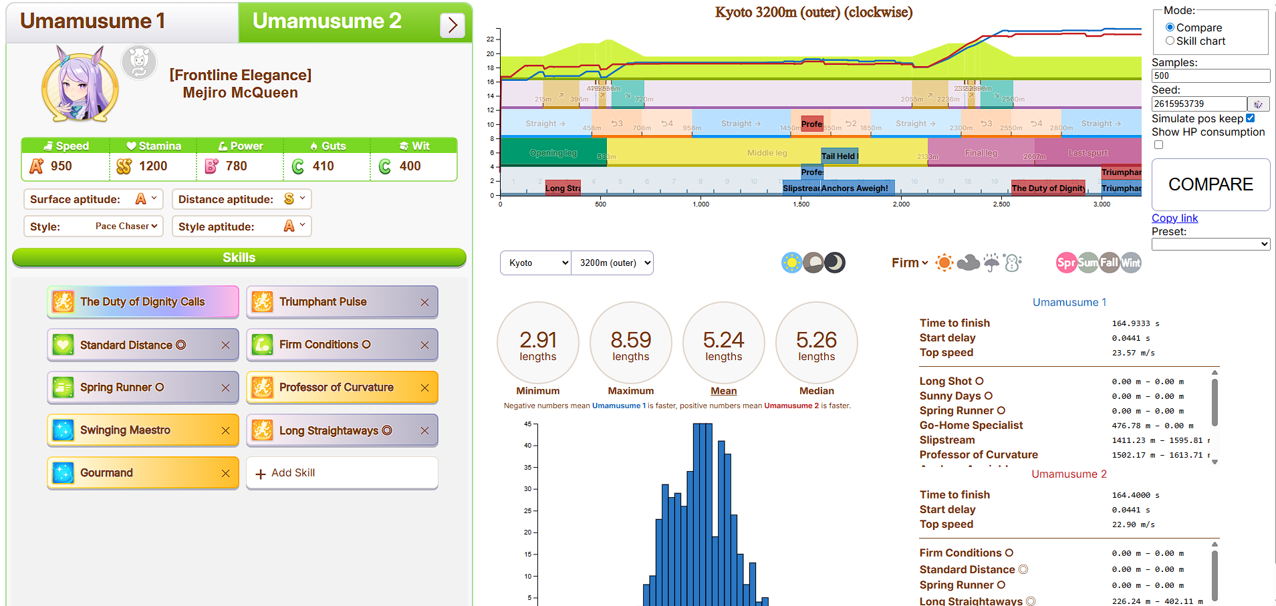1276x606 pixels.
Task: Open Kyoto racetrack dropdown
Action: pyautogui.click(x=535, y=263)
